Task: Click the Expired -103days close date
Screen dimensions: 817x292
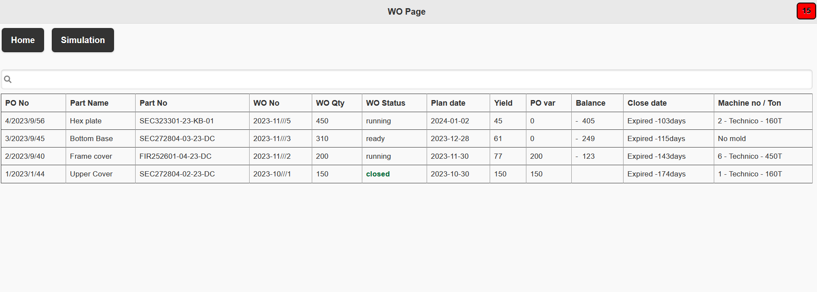Action: 656,121
